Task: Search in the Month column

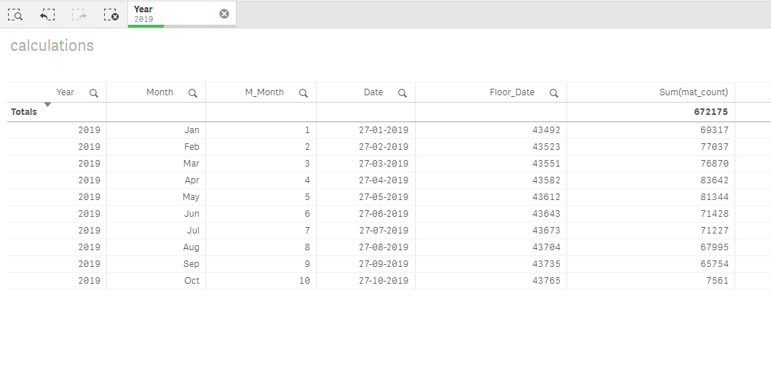Action: [193, 93]
